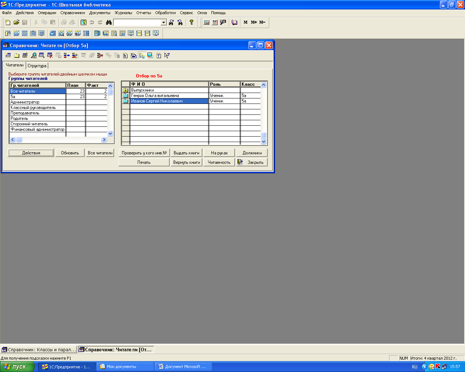Click the пуск Start button
465x372 pixels.
(17, 367)
